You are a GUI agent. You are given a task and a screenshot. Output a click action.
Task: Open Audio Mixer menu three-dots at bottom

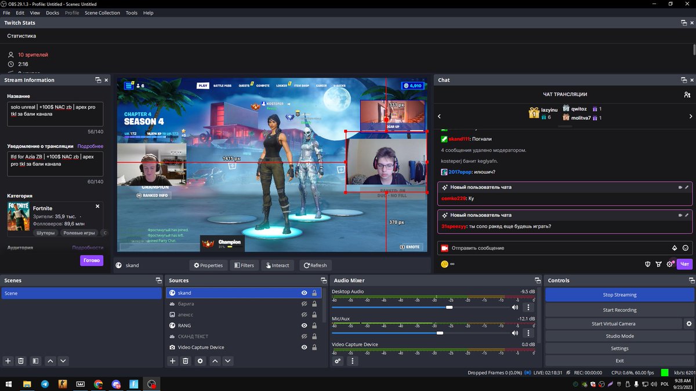coord(351,361)
